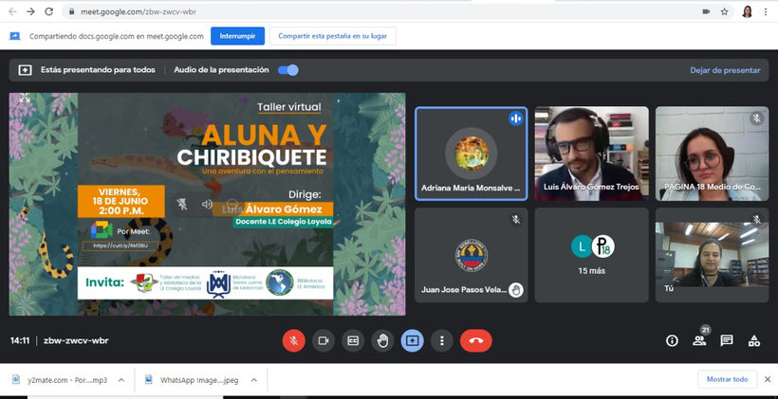778x399 pixels.
Task: Click Compartir esta pestaña en su lugar
Action: (332, 36)
